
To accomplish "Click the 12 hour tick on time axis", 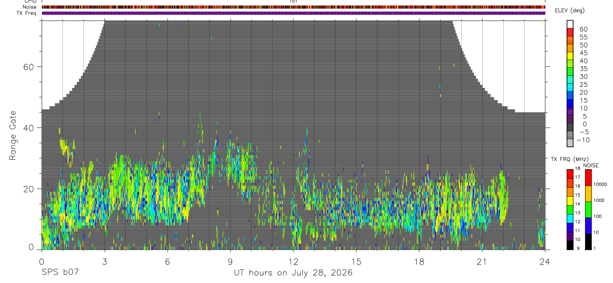I will (293, 251).
